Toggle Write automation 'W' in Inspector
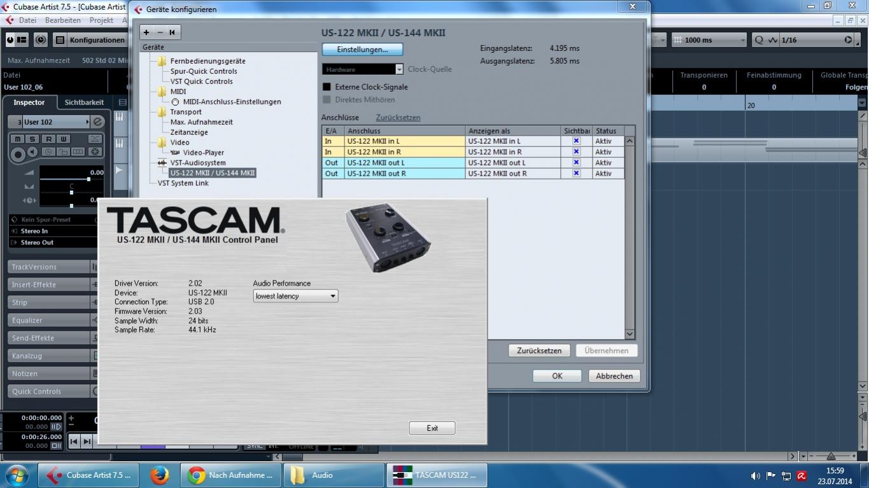The height and width of the screenshot is (488, 869). (63, 139)
